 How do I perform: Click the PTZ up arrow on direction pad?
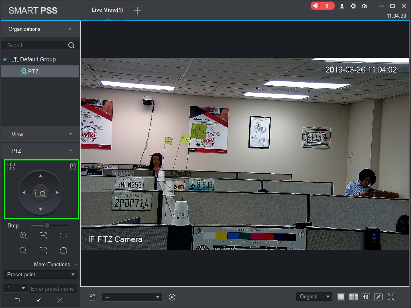pyautogui.click(x=40, y=176)
